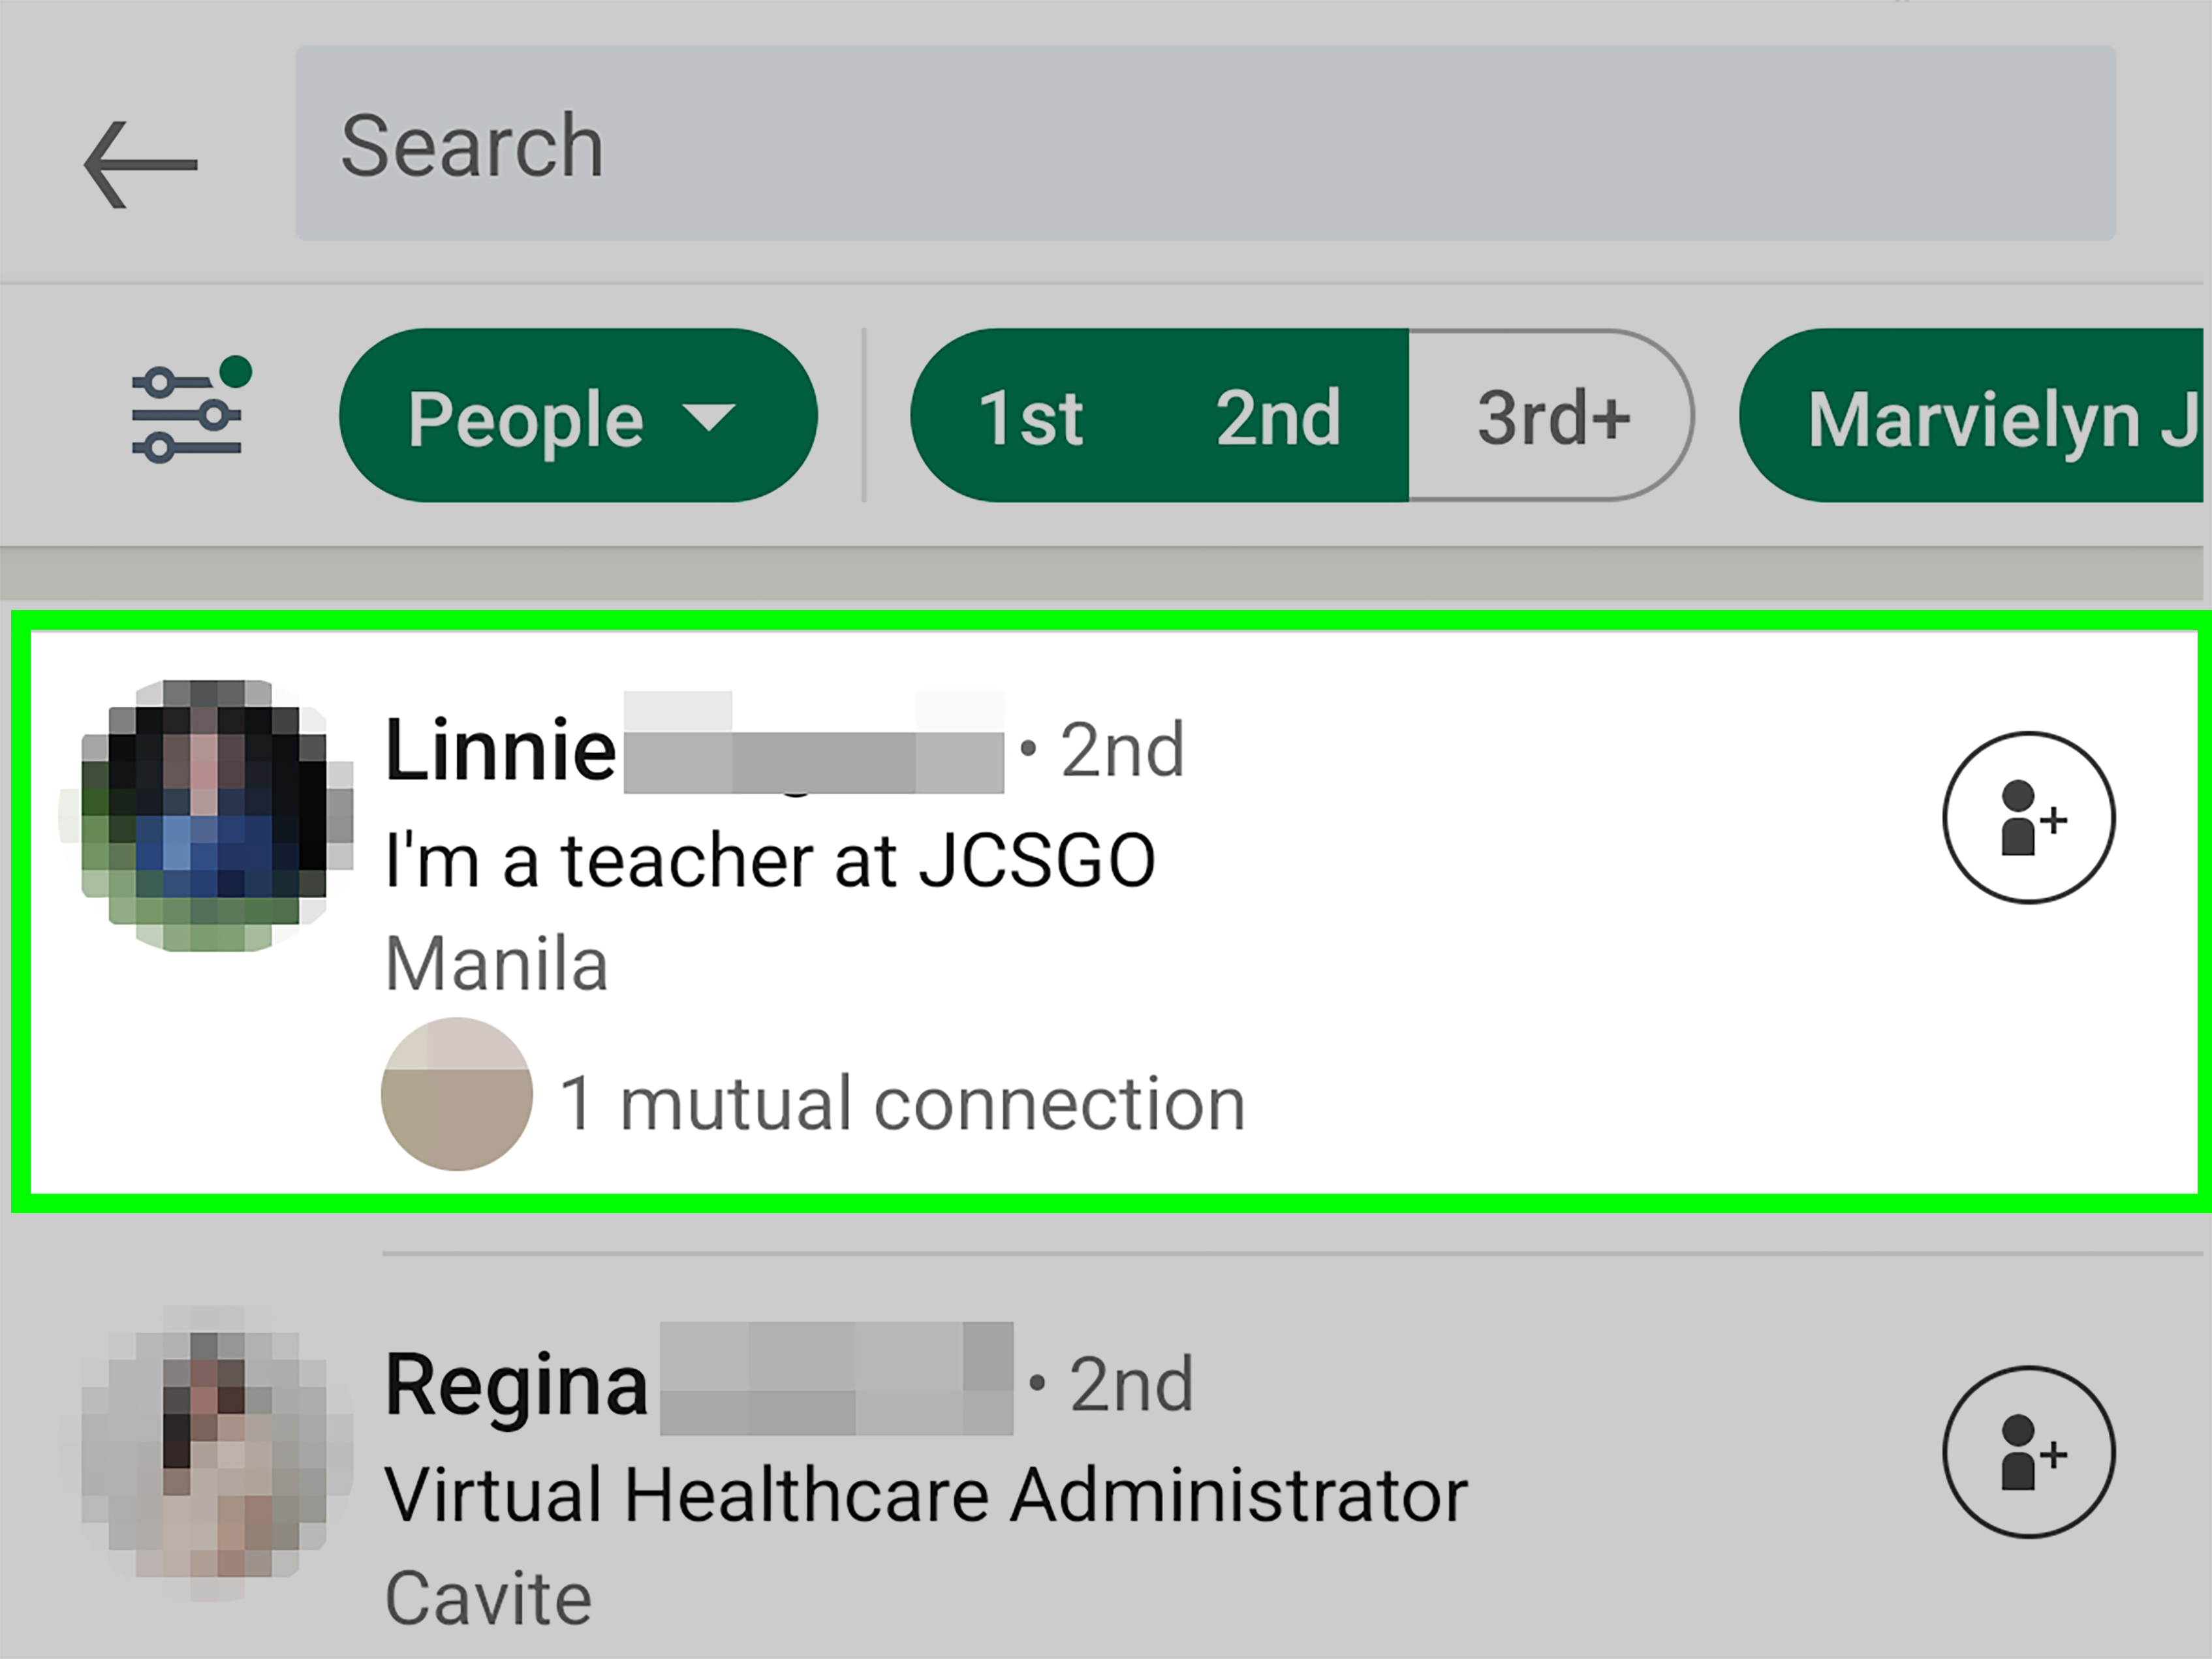The height and width of the screenshot is (1659, 2212).
Task: Tap connect icon next to Regina
Action: click(2028, 1452)
